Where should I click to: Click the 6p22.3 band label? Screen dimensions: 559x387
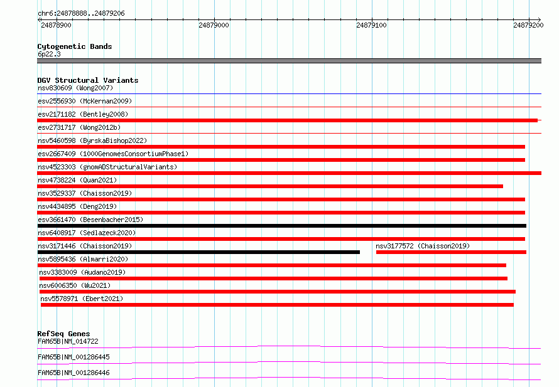point(49,54)
